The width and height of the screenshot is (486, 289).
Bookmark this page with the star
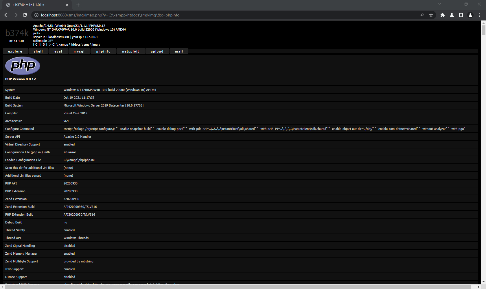click(x=431, y=15)
